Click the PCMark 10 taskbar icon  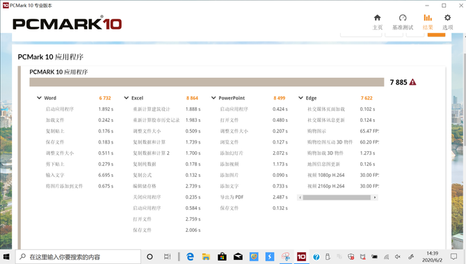pyautogui.click(x=301, y=256)
